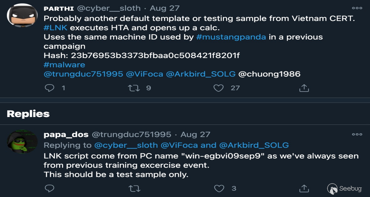Open the #malware hashtag link
370x197 pixels.
click(x=64, y=64)
